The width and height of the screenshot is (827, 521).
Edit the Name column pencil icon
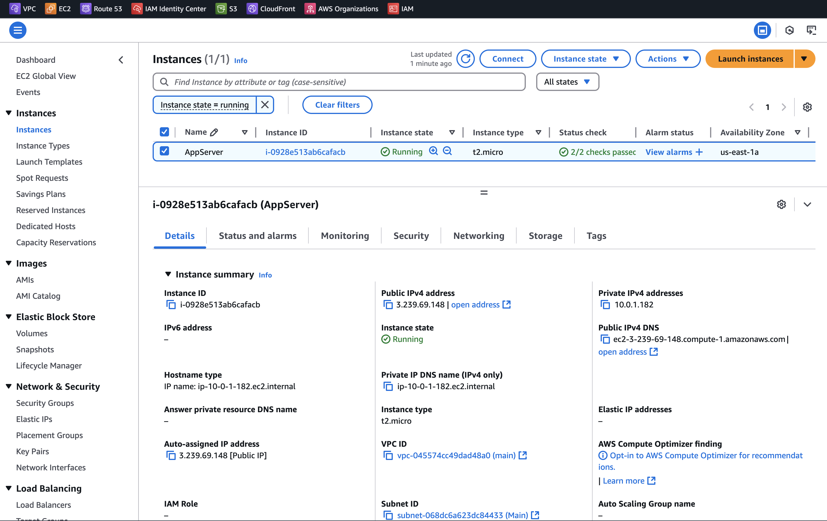(x=214, y=132)
